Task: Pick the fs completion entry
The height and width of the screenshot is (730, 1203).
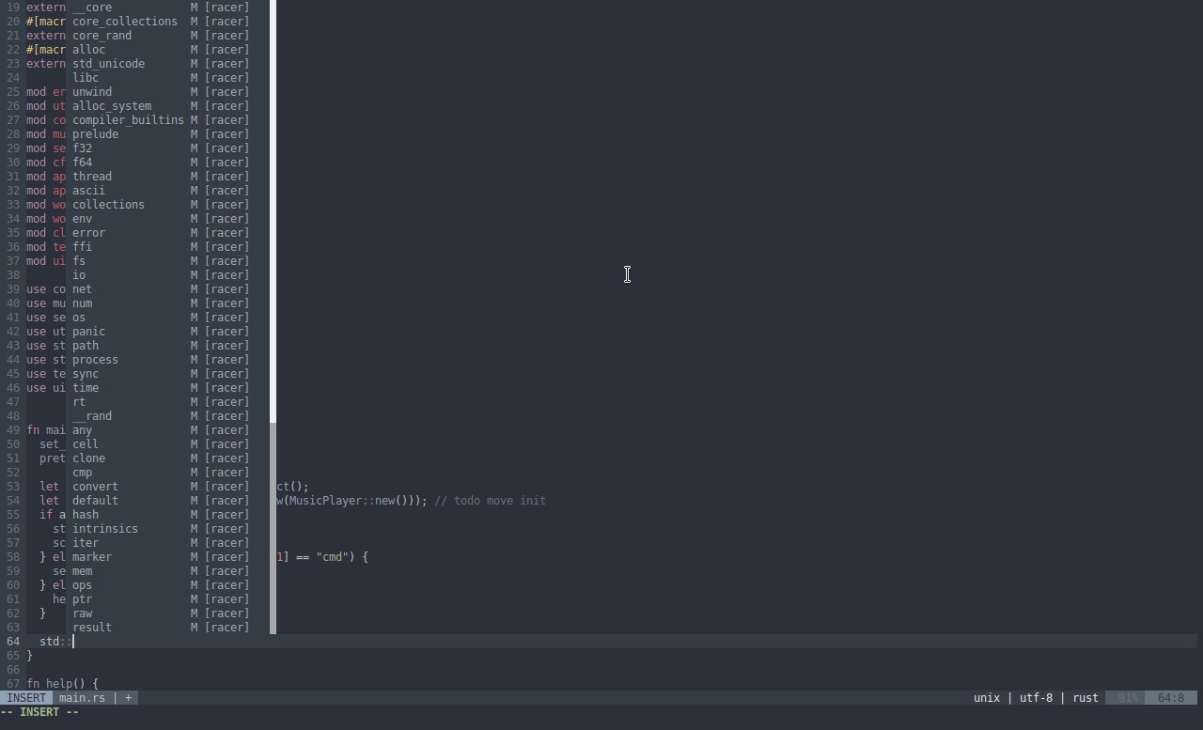Action: [x=167, y=261]
